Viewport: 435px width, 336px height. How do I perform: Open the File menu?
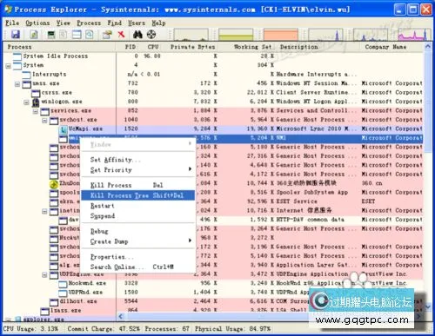[12, 23]
